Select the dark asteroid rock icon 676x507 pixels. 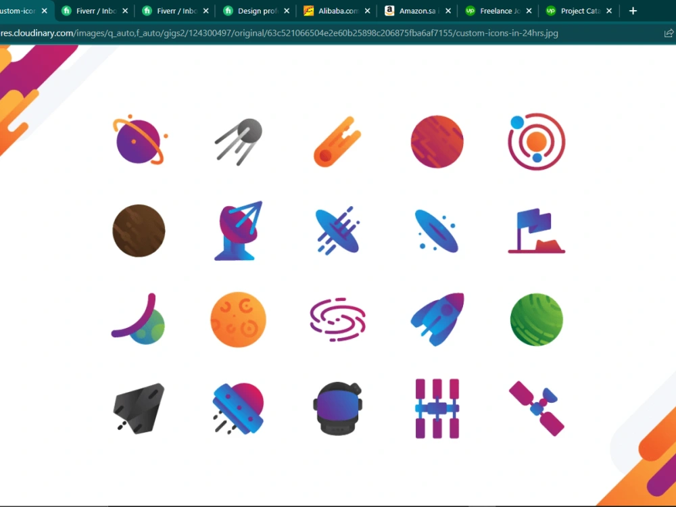[x=138, y=409]
